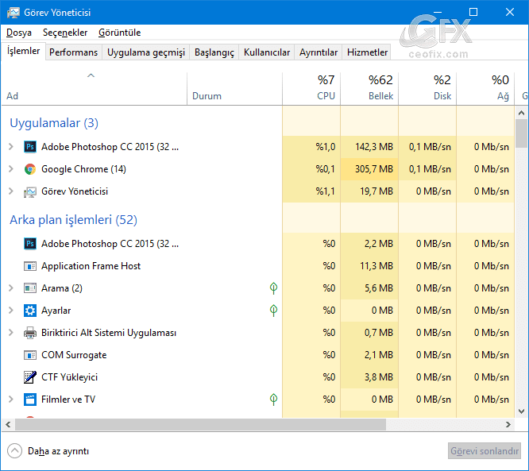Click the horizontal scrollbar right arrow
Screen dimensions: 529x471
click(508, 425)
